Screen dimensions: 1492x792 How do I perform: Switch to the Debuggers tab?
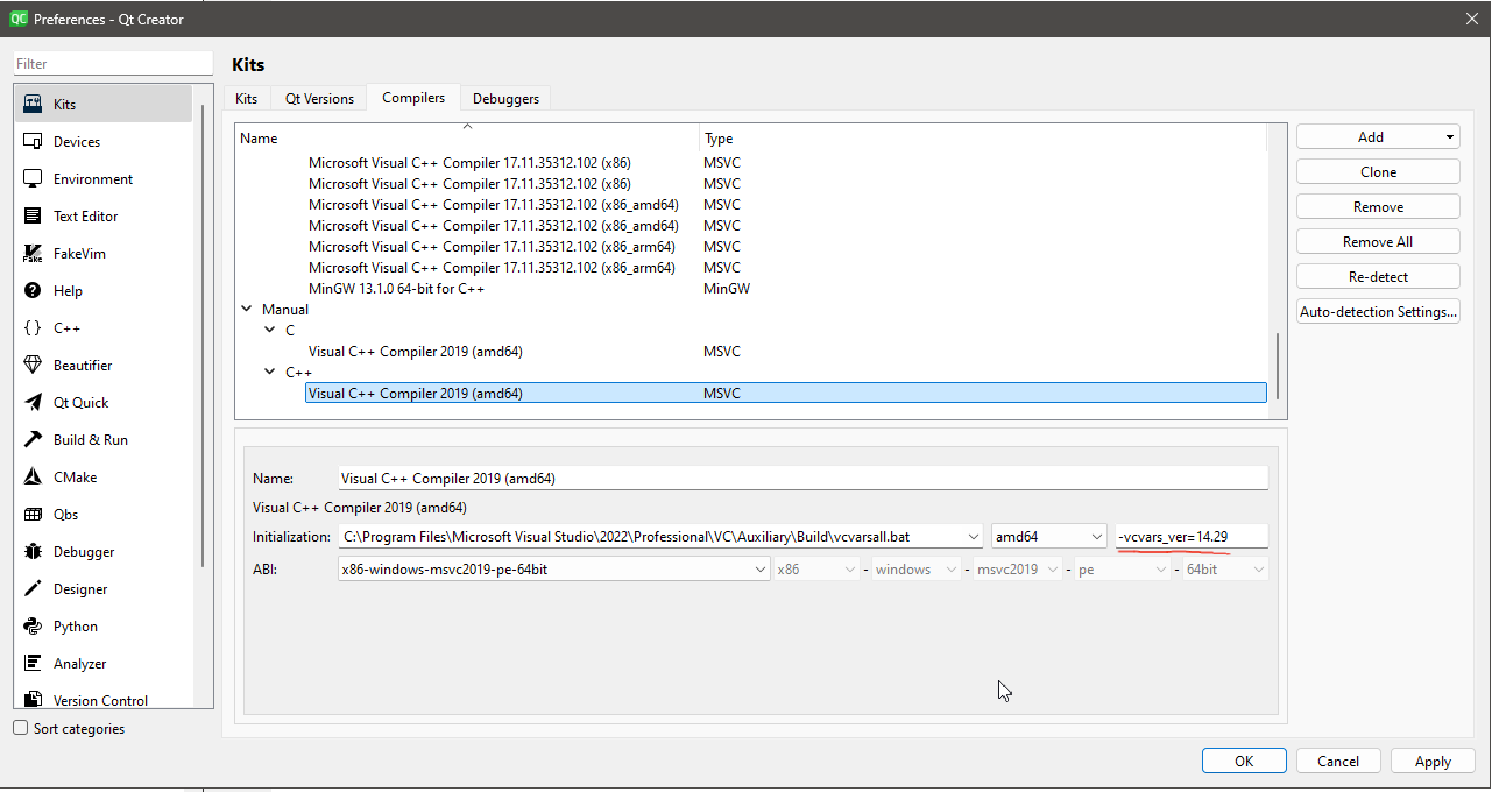click(x=505, y=98)
